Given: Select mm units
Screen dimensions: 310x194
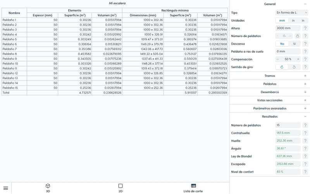Looking at the screenshot, I should [x=282, y=21].
